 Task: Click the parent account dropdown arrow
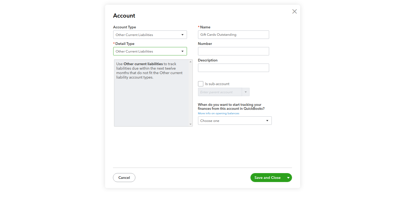tap(246, 92)
